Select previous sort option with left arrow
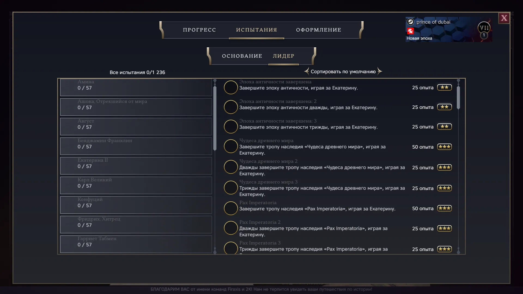Image resolution: width=523 pixels, height=294 pixels. pyautogui.click(x=306, y=71)
